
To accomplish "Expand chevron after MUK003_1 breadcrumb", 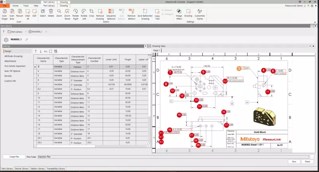I will (46, 32).
